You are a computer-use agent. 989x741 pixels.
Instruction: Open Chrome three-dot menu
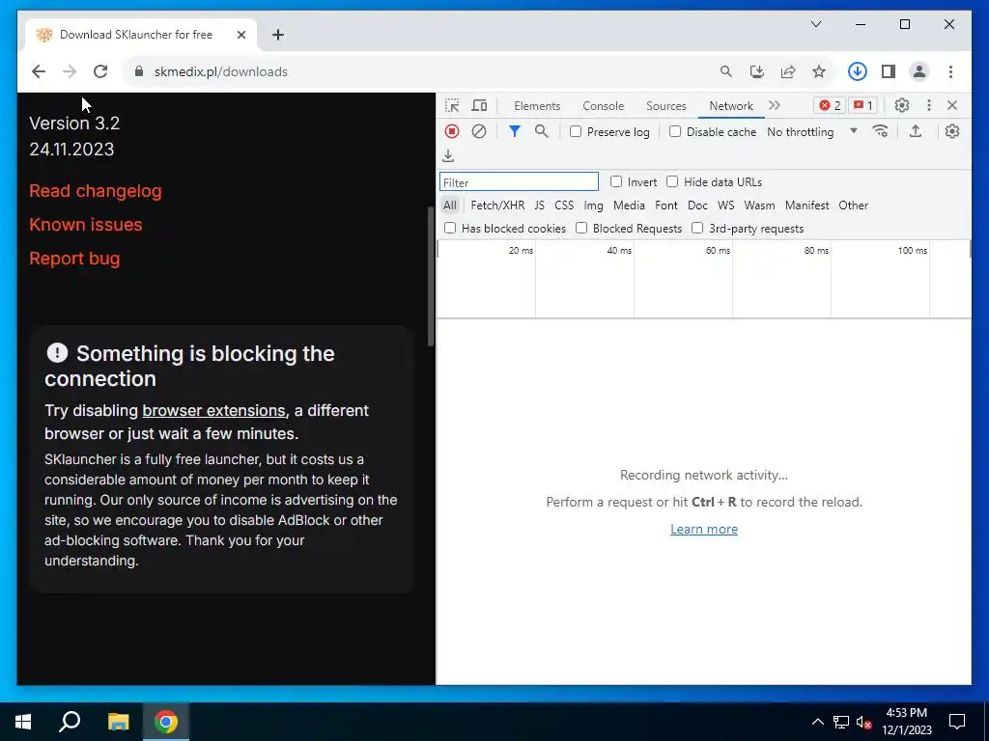pyautogui.click(x=950, y=71)
